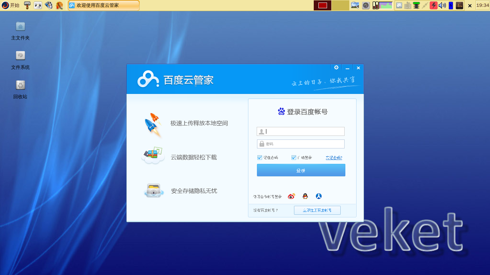Open the 回收站 desktop icon

click(20, 87)
